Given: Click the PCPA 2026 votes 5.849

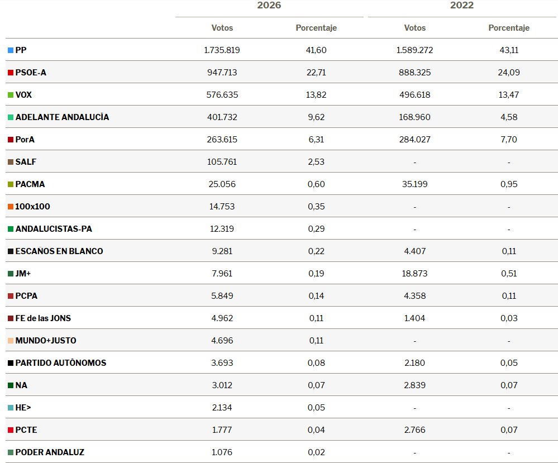Looking at the screenshot, I should 222,296.
